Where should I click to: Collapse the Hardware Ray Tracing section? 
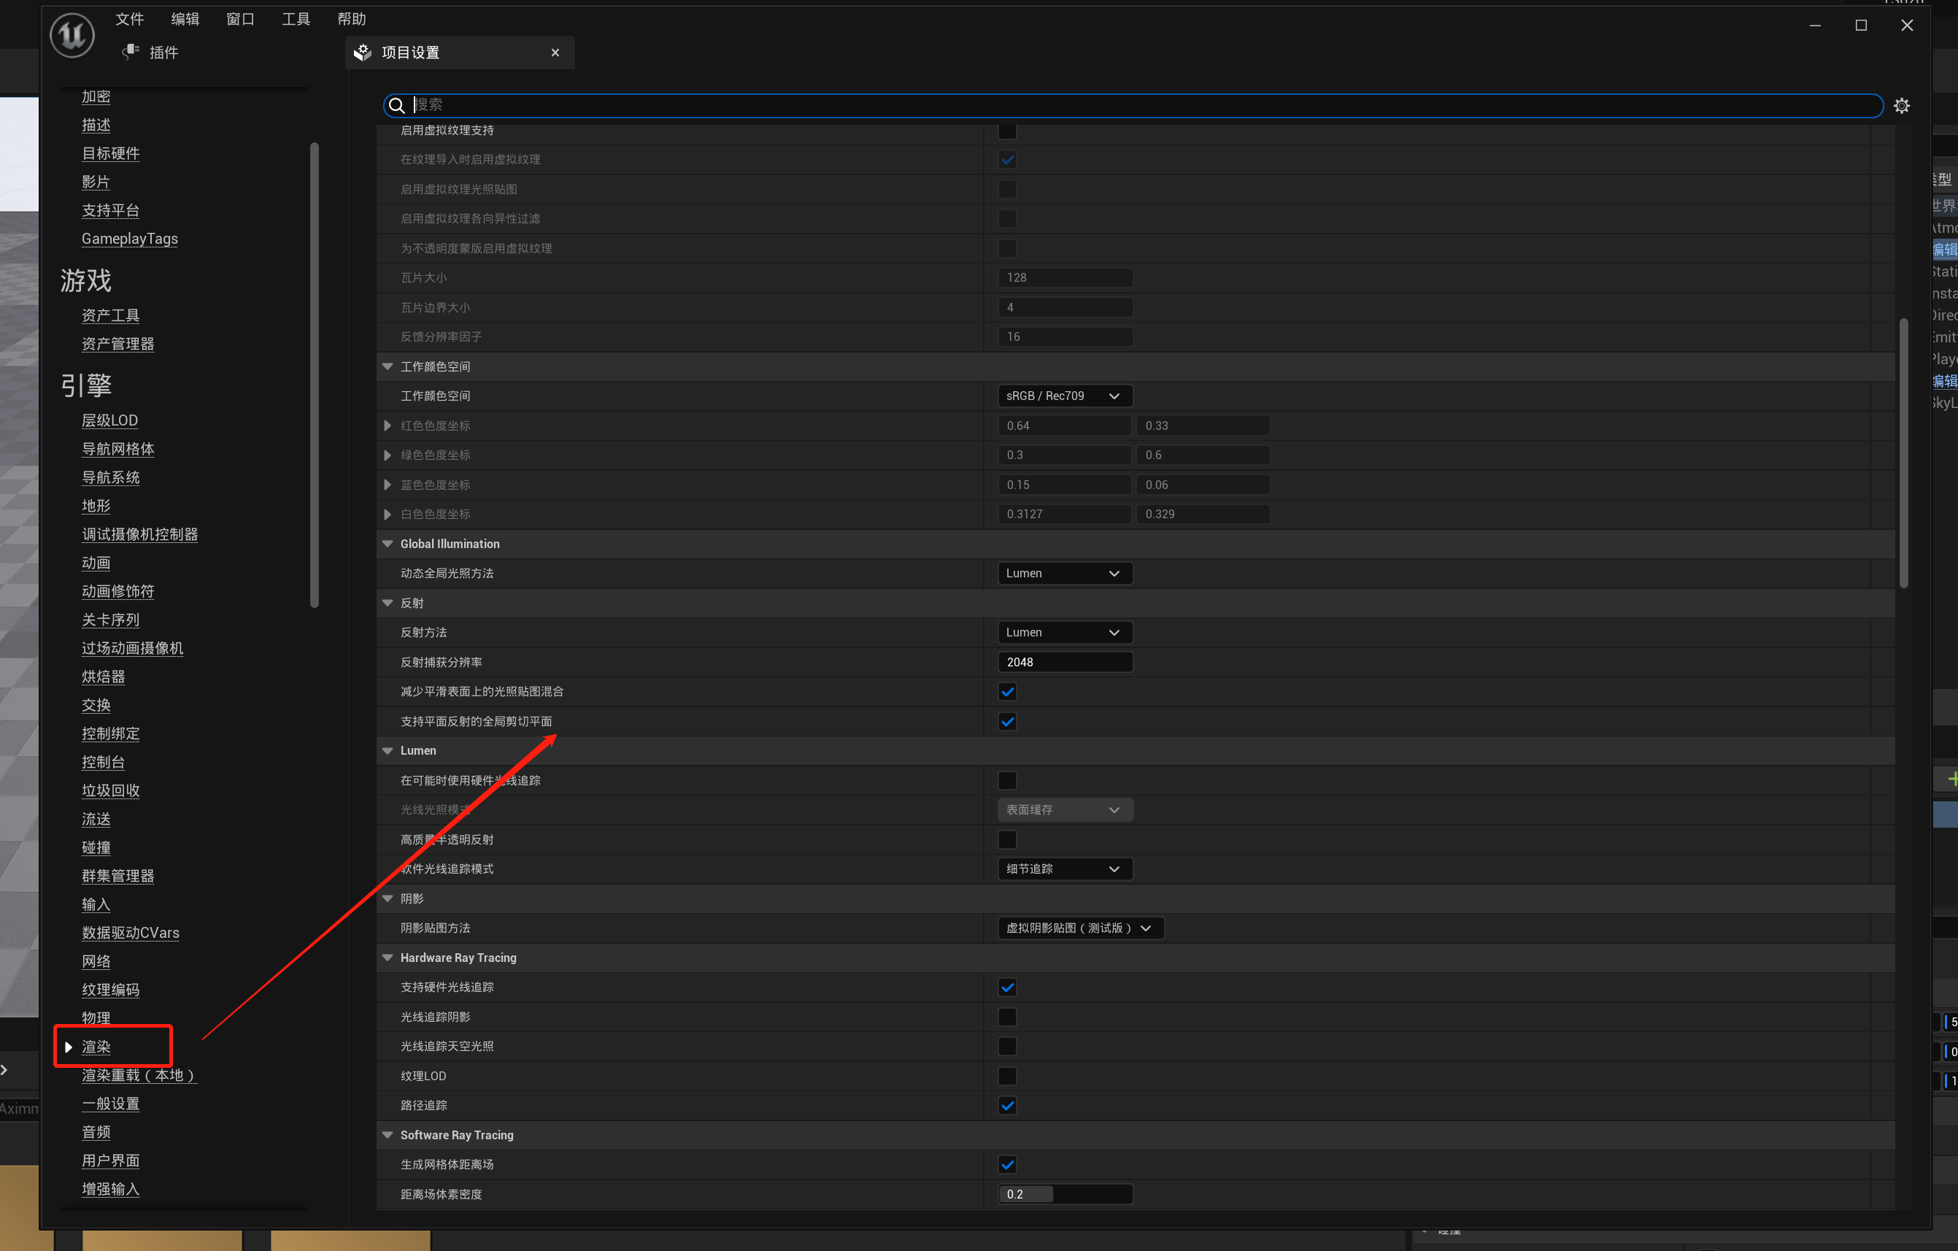click(388, 958)
